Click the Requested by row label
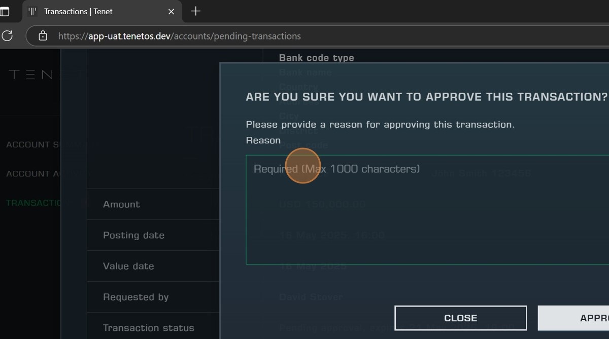 [x=136, y=297]
